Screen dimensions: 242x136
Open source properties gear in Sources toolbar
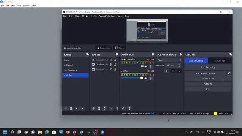[x=104, y=108]
